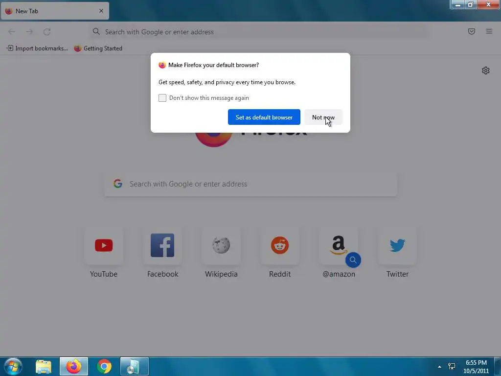The image size is (501, 376).
Task: Click the Forward navigation arrow
Action: (29, 32)
